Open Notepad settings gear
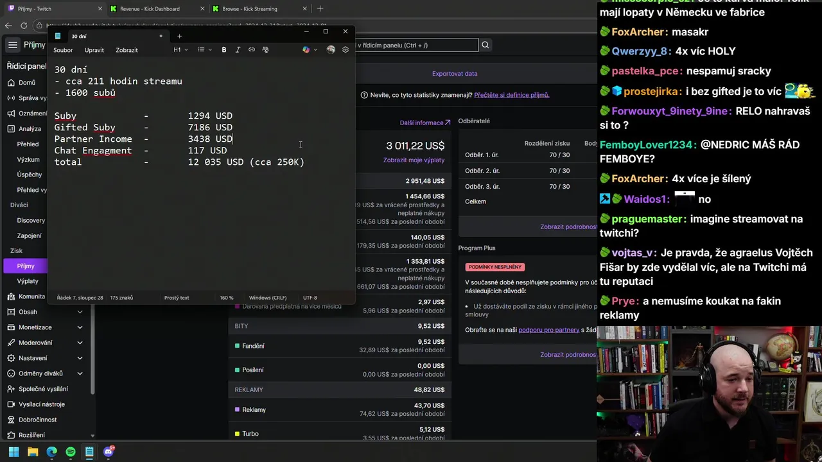 345,49
